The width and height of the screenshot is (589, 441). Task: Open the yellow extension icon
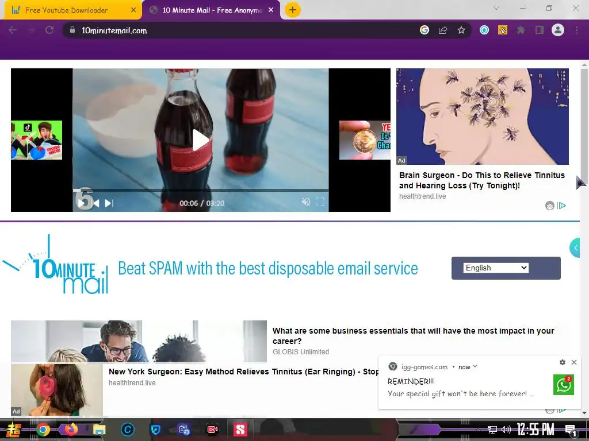coord(503,30)
